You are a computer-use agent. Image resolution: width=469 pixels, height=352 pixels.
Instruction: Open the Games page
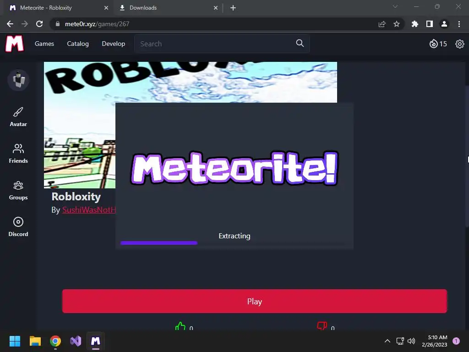coord(44,44)
